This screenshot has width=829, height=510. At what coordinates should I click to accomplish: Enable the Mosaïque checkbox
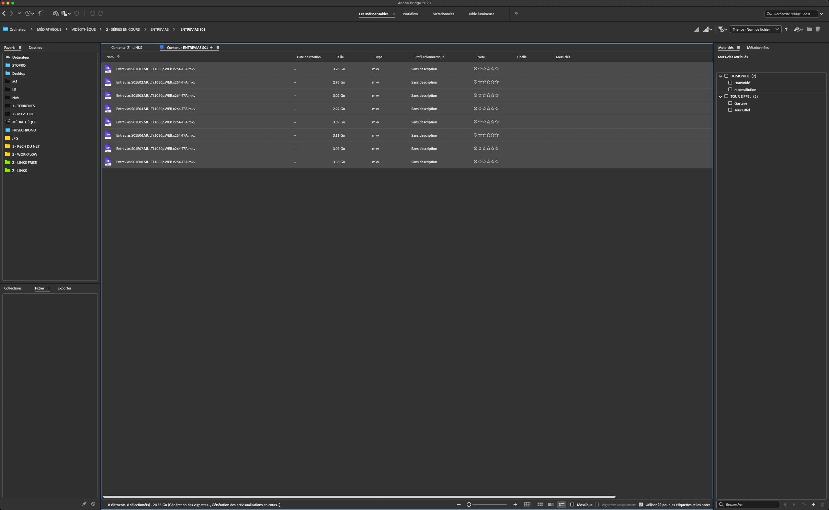pyautogui.click(x=572, y=504)
